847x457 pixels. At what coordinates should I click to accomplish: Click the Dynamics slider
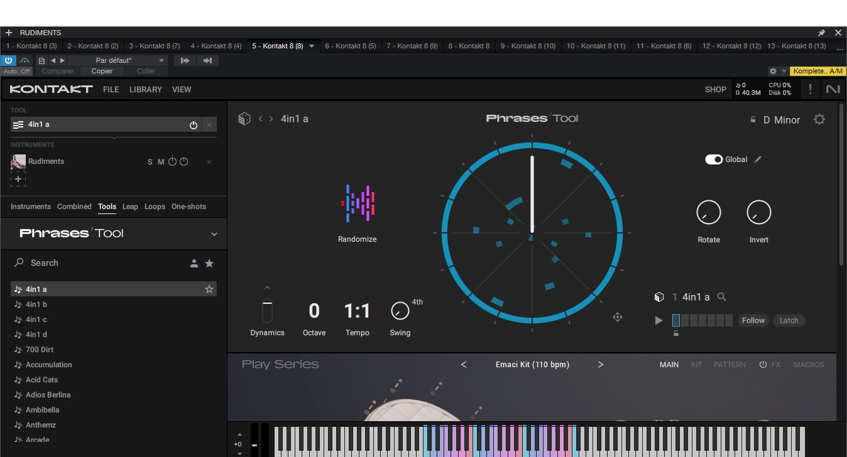(268, 311)
